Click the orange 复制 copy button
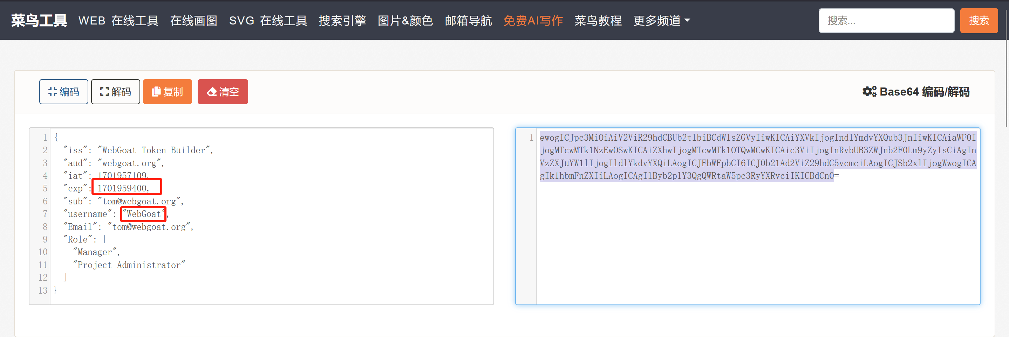The height and width of the screenshot is (337, 1009). (x=167, y=92)
